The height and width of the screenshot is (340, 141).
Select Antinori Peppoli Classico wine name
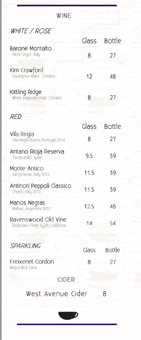pyautogui.click(x=40, y=186)
